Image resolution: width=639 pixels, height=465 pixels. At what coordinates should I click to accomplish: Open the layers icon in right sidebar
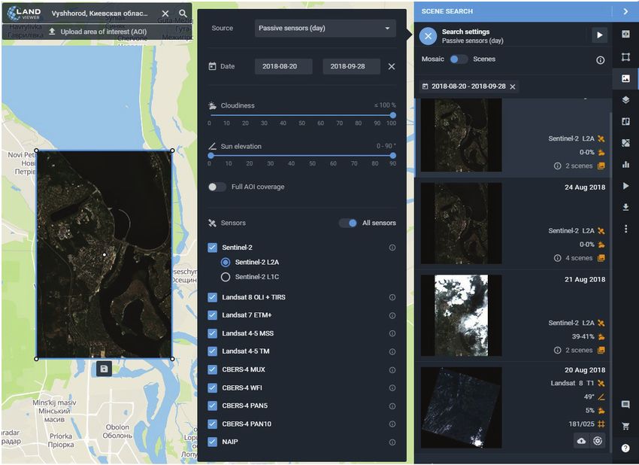click(x=625, y=100)
